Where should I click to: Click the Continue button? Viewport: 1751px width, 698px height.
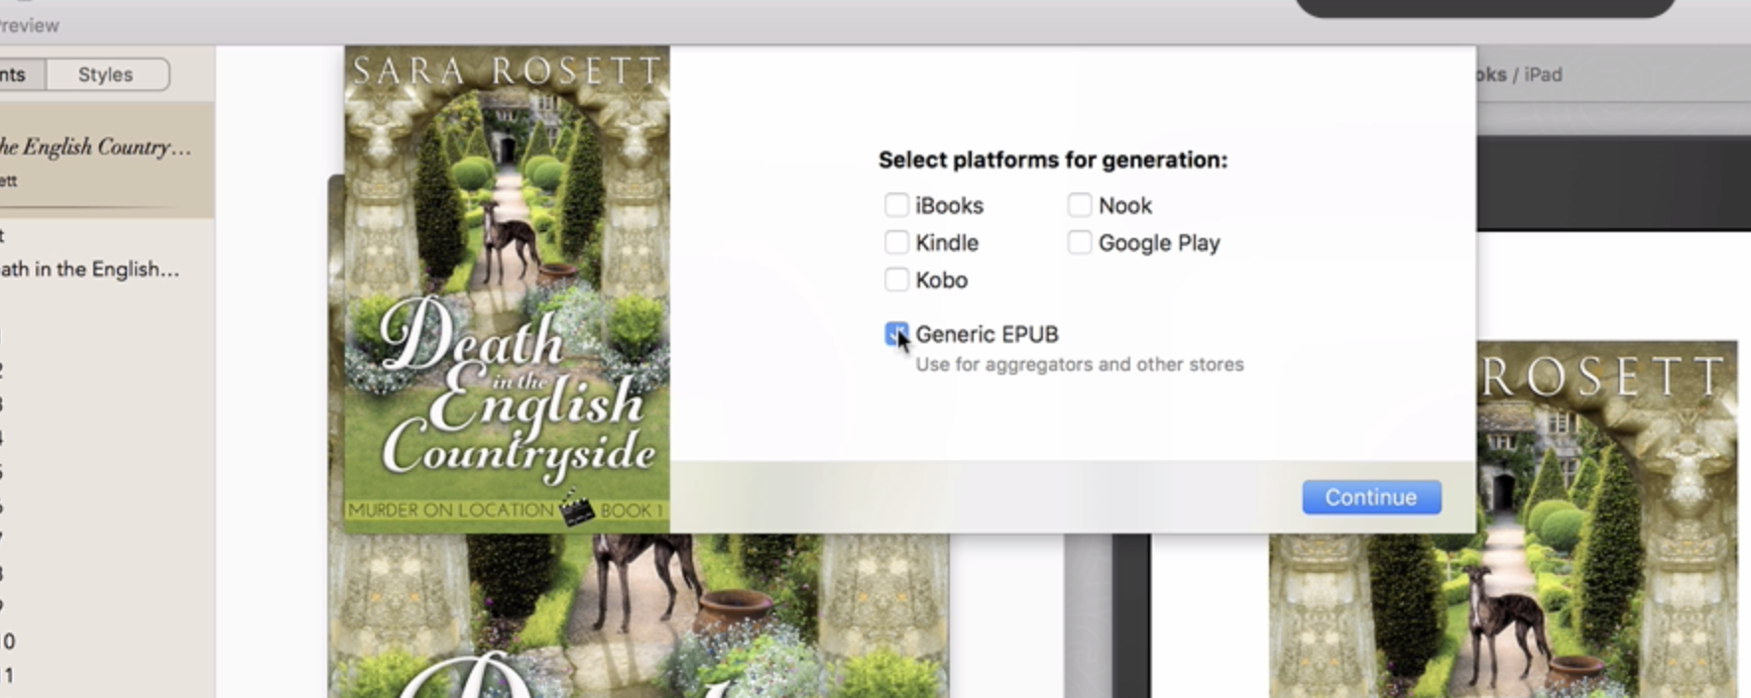coord(1371,497)
